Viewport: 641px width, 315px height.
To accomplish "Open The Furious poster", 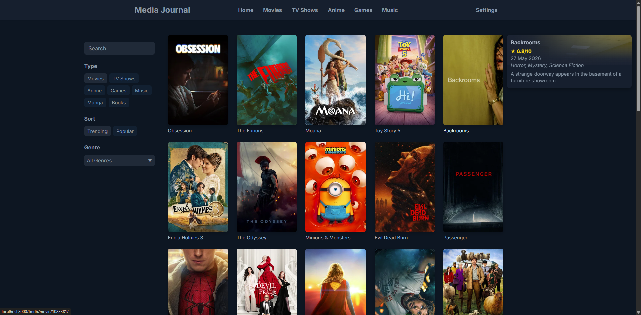I will coord(267,80).
